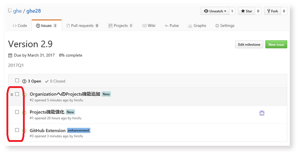Show the 3 Open issues filter
The width and height of the screenshot is (297, 153).
[32, 81]
